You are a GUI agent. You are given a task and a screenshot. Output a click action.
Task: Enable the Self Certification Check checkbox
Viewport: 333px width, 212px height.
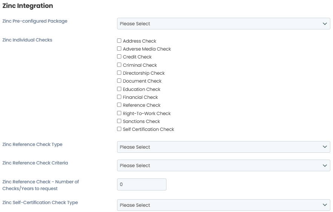click(x=119, y=129)
